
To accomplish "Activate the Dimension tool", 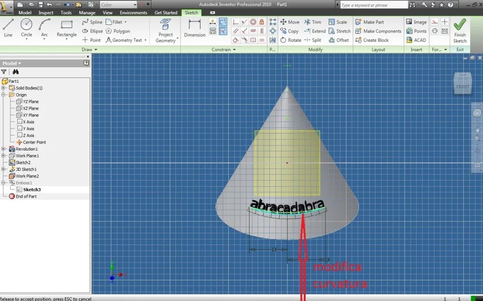I will (x=195, y=28).
